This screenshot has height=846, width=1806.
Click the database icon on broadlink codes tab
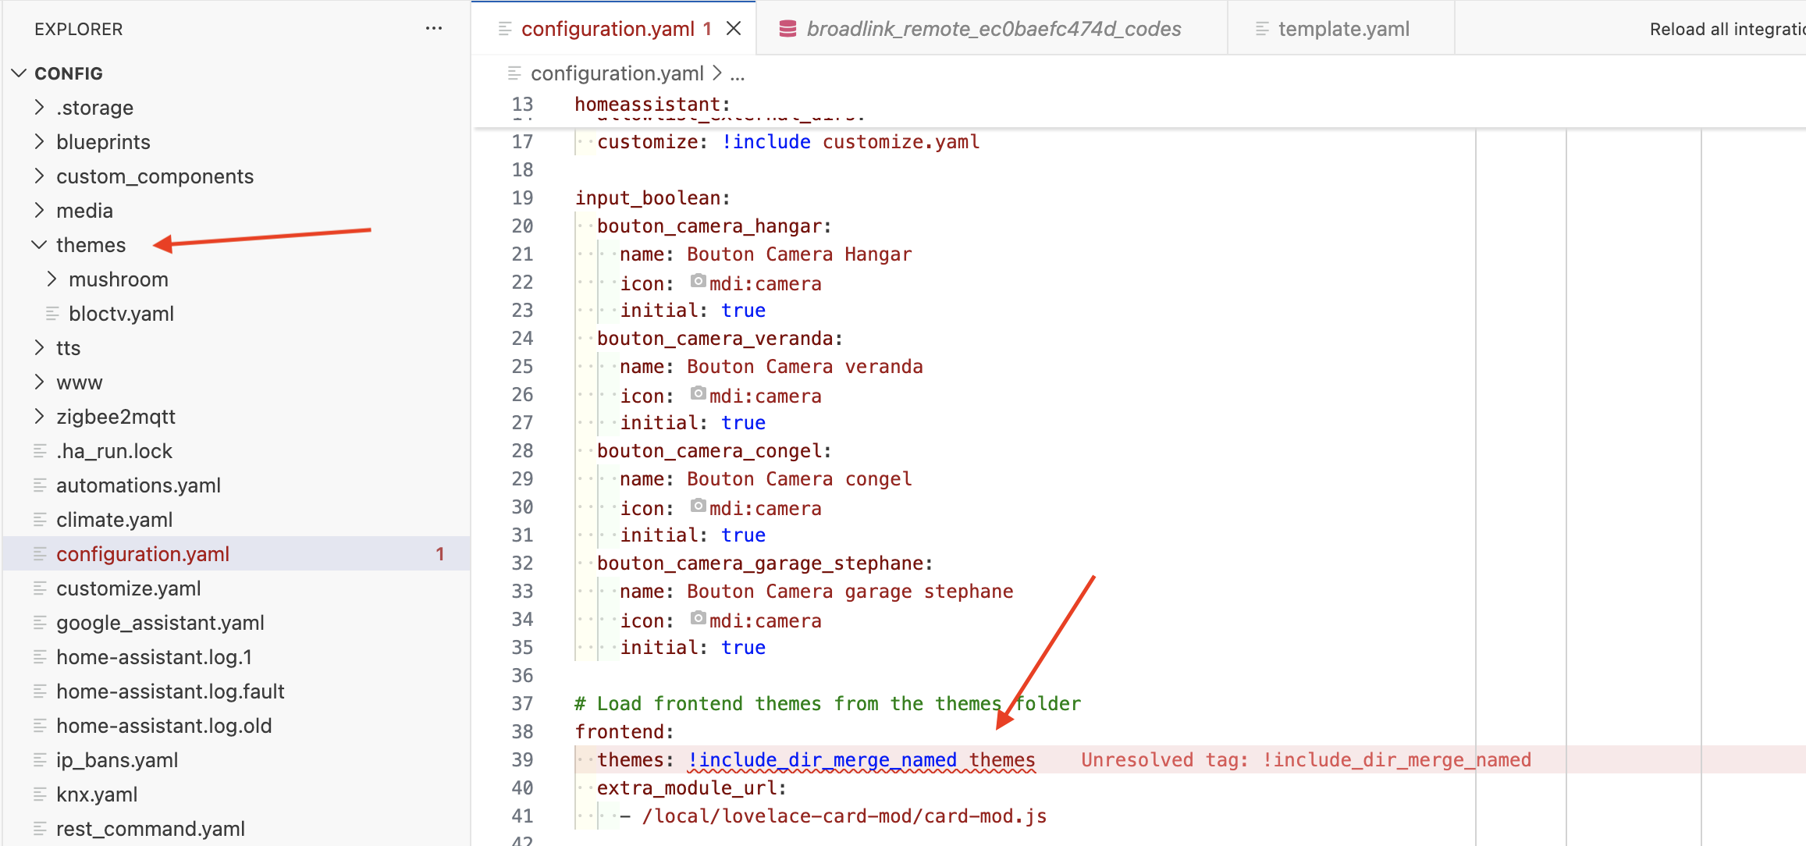coord(787,29)
